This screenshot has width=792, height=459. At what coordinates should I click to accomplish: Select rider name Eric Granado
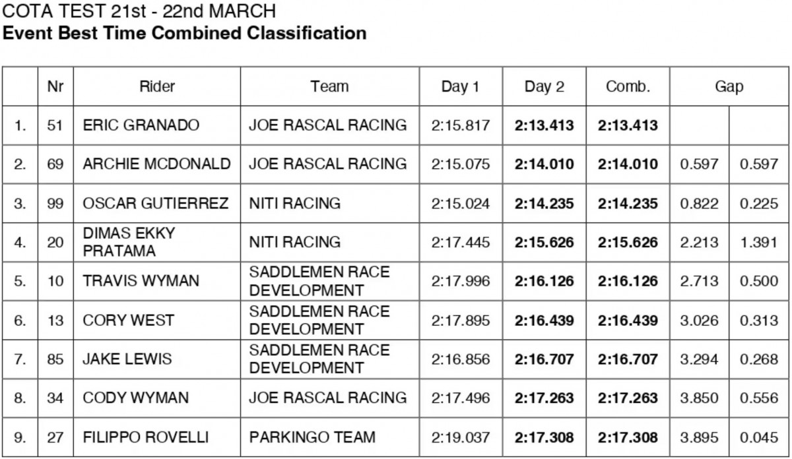pos(141,125)
